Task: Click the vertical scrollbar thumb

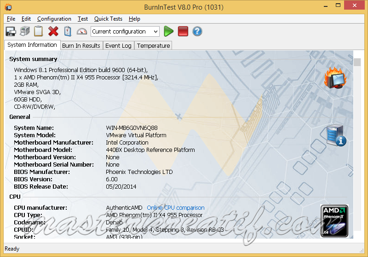Action: click(x=357, y=62)
